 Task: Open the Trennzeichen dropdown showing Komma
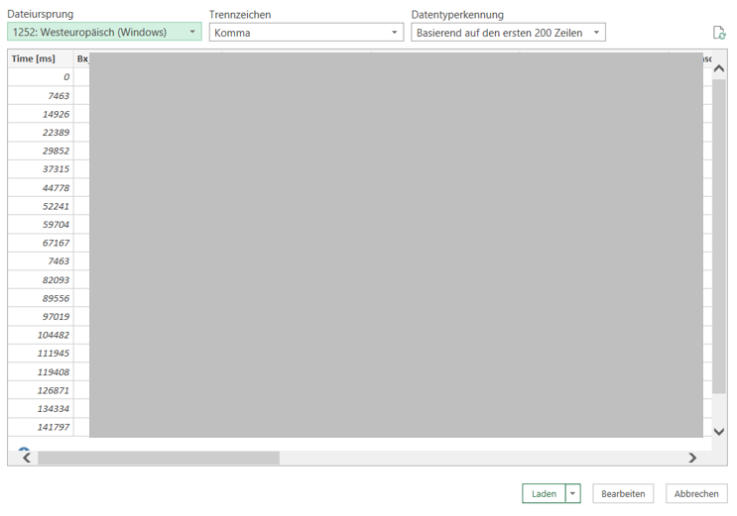(306, 33)
